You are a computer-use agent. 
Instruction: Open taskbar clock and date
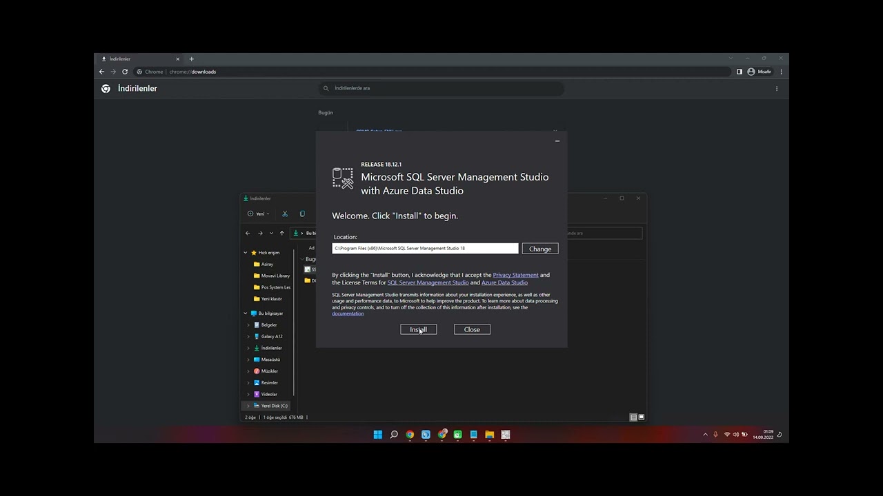763,435
